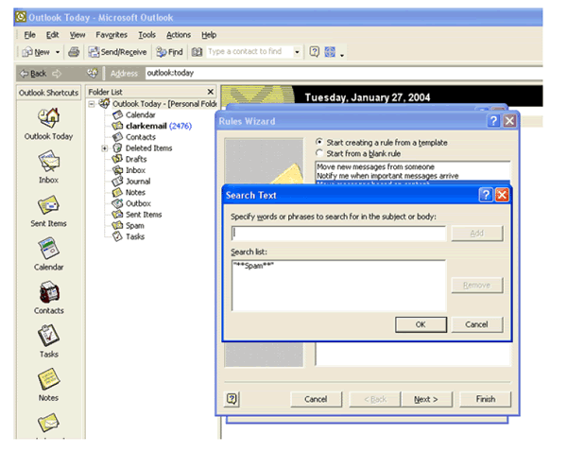
Task: Click the Find toolbar button
Action: coord(169,52)
